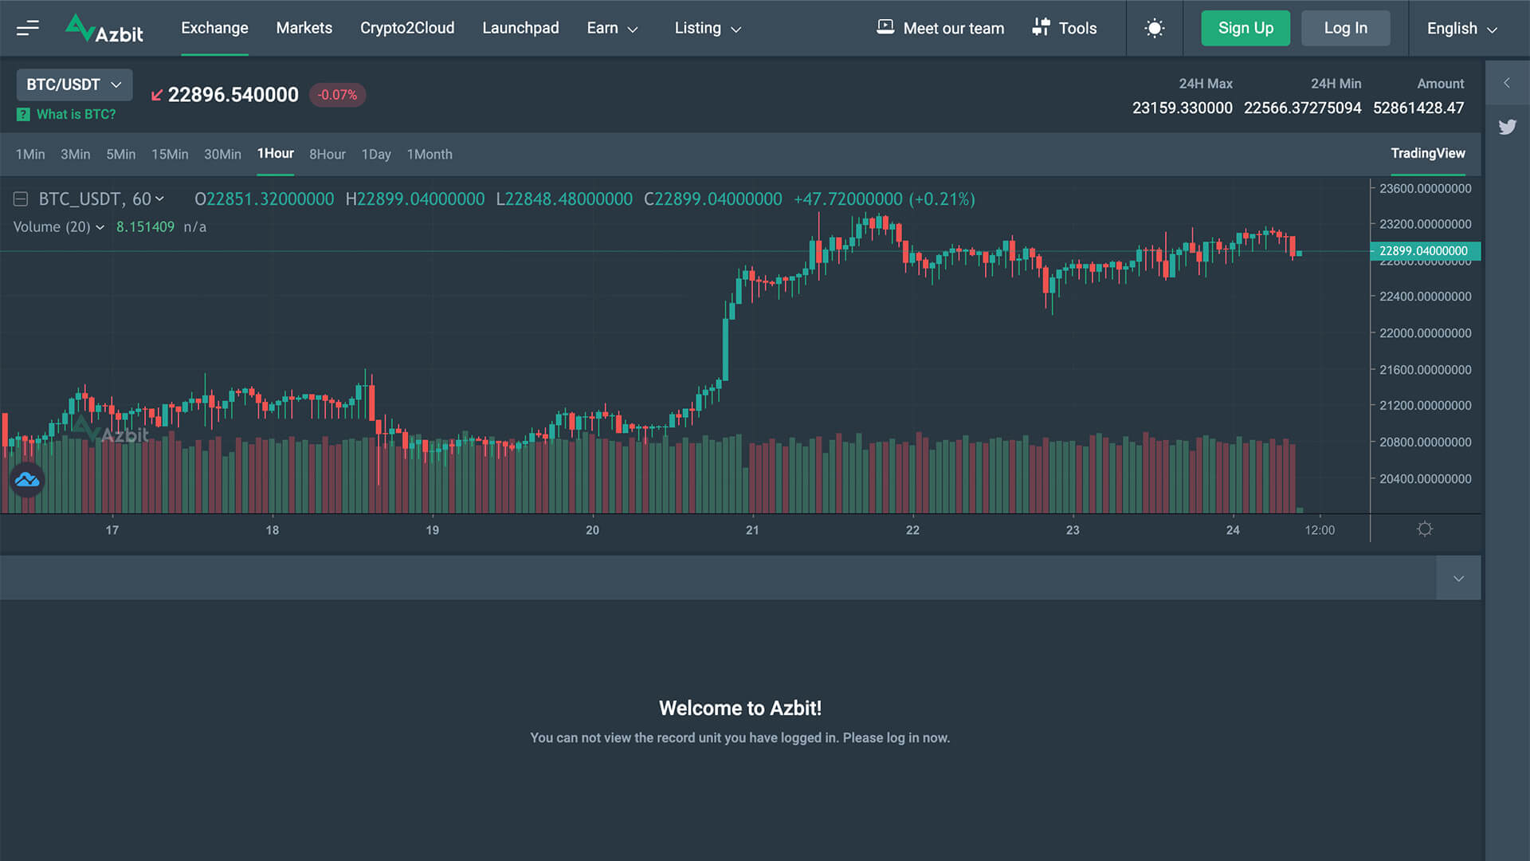This screenshot has width=1530, height=861.
Task: Select the 1Day timeframe tab
Action: pyautogui.click(x=376, y=154)
